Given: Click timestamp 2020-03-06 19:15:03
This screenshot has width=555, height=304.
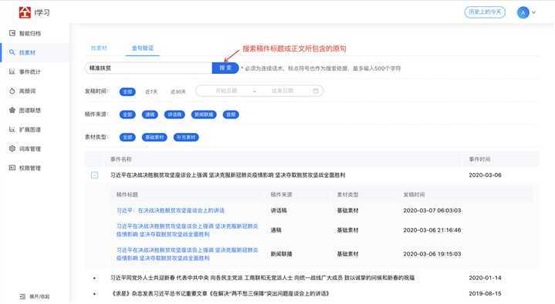Looking at the screenshot, I should (x=432, y=254).
